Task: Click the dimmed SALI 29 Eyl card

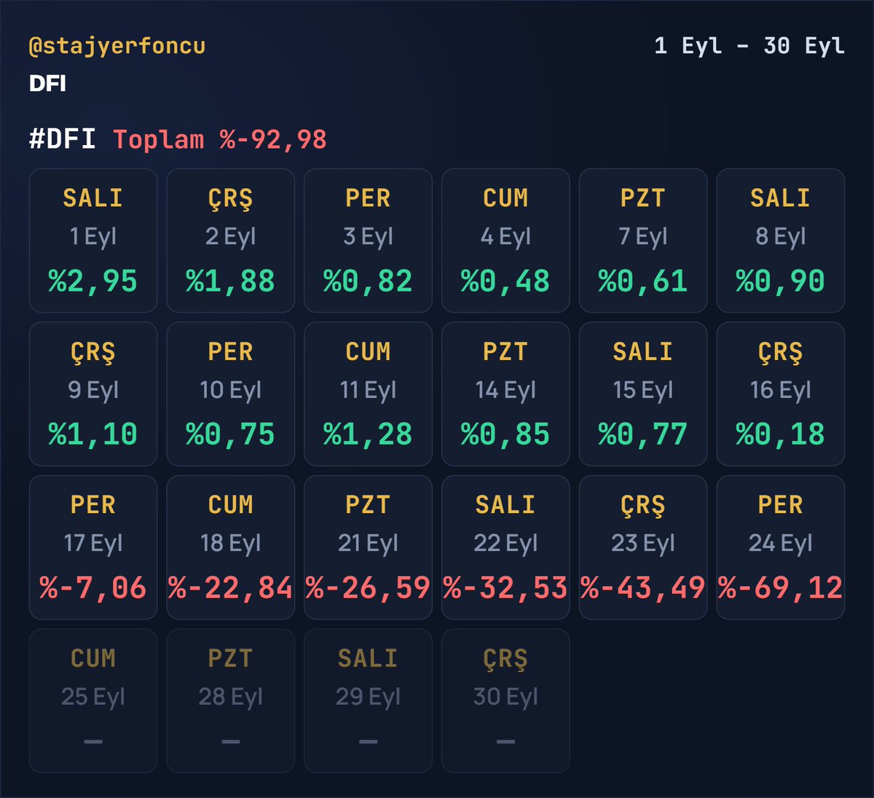Action: click(368, 701)
